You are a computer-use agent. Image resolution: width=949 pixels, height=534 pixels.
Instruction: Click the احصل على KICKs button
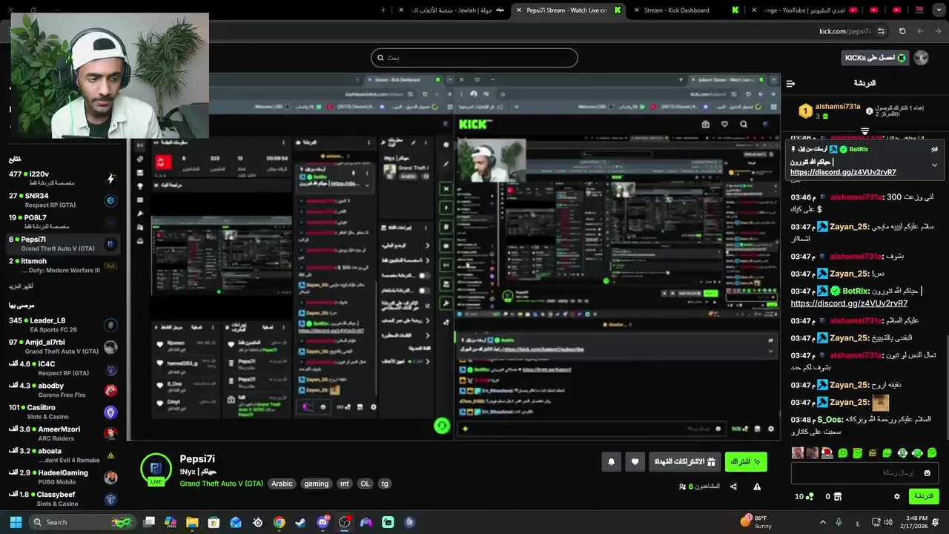[875, 58]
